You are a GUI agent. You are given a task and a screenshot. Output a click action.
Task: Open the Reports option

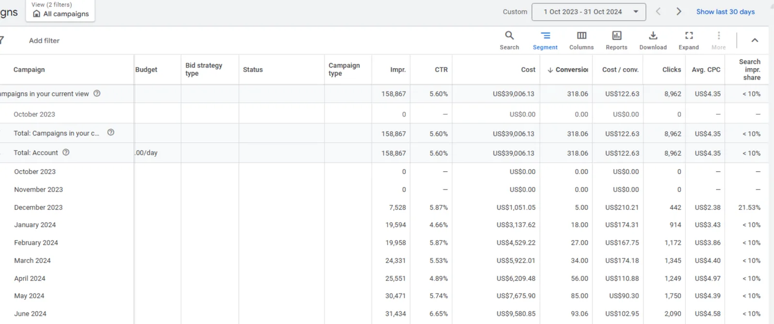616,40
